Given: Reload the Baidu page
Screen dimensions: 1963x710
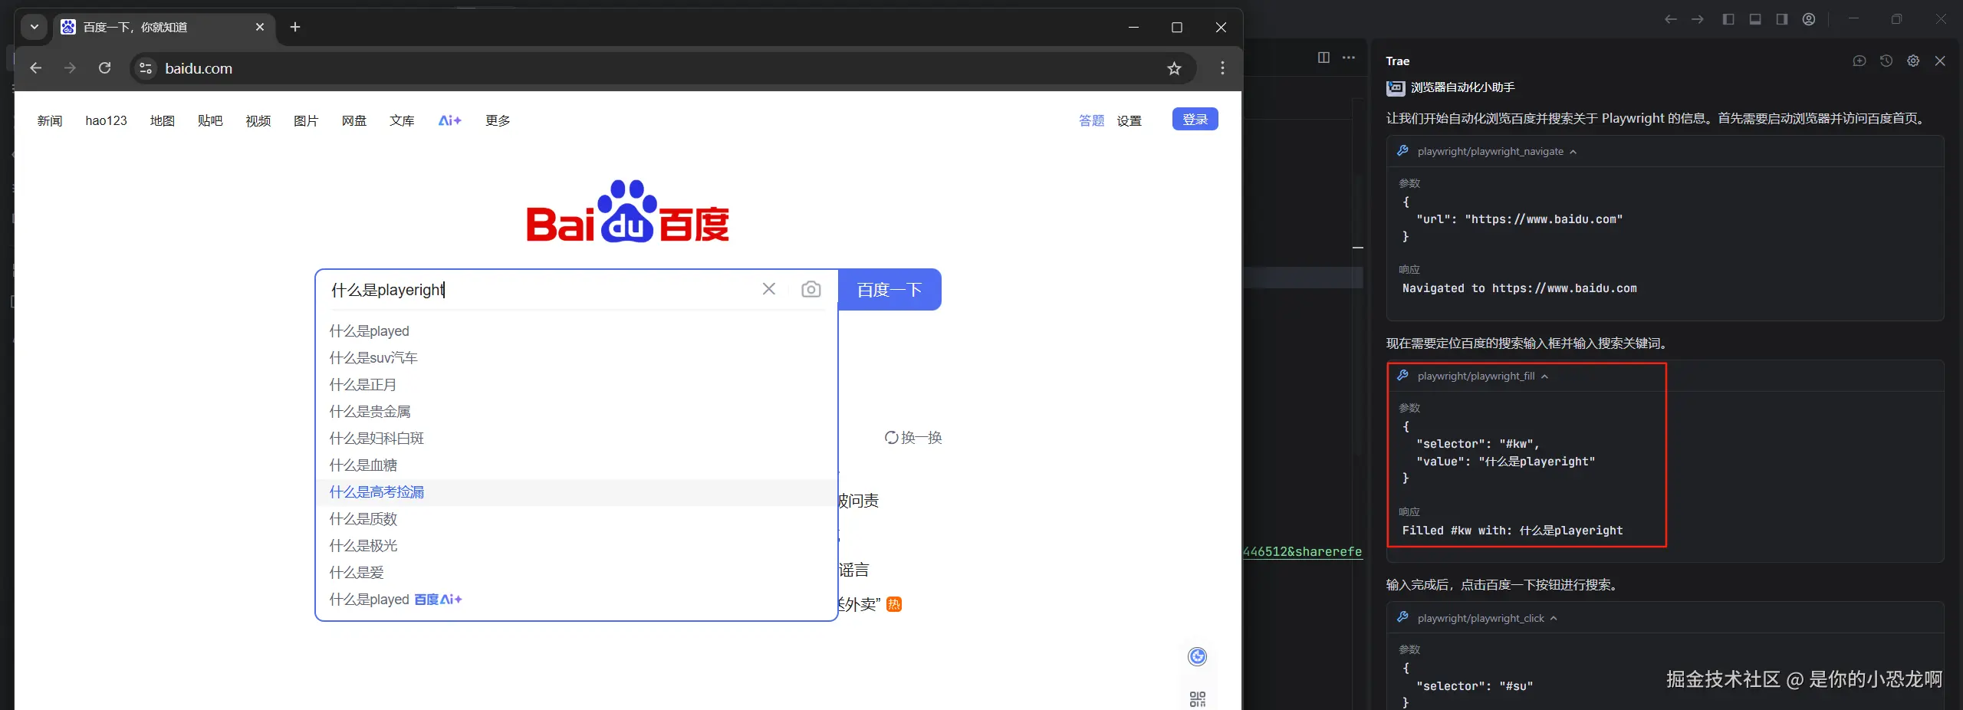Looking at the screenshot, I should [105, 68].
